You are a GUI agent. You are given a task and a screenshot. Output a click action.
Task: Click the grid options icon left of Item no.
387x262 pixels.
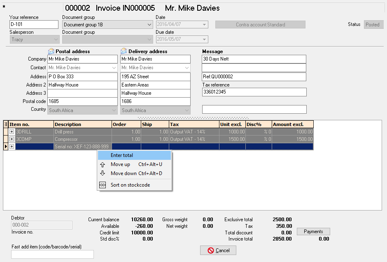pyautogui.click(x=6, y=124)
